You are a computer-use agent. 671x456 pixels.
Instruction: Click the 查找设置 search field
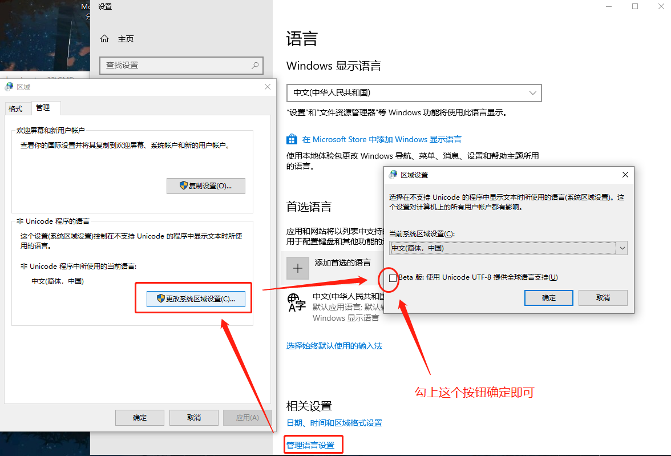pyautogui.click(x=181, y=66)
